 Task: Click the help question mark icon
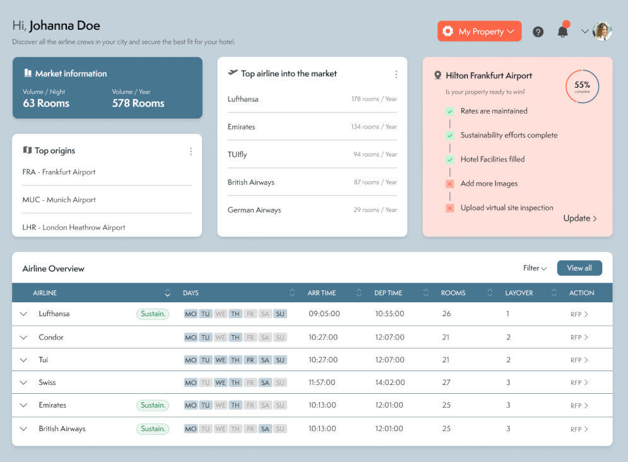(538, 32)
